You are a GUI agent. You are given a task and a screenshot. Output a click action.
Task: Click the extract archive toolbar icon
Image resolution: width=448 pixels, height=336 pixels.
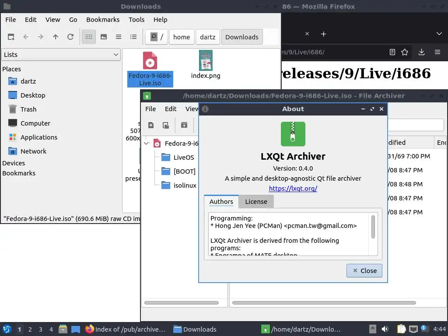(184, 125)
